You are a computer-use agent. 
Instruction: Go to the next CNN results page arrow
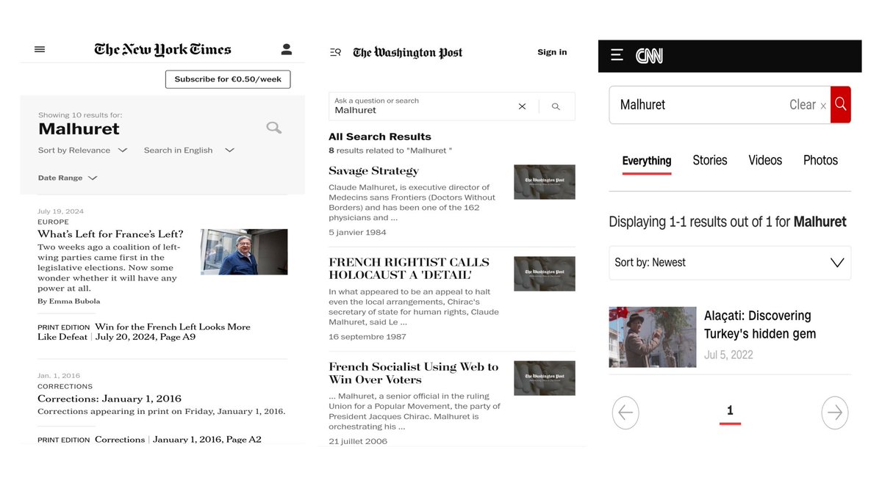pyautogui.click(x=835, y=413)
